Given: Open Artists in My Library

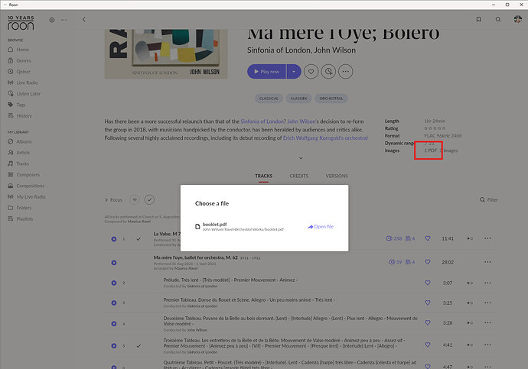Looking at the screenshot, I should point(19,153).
